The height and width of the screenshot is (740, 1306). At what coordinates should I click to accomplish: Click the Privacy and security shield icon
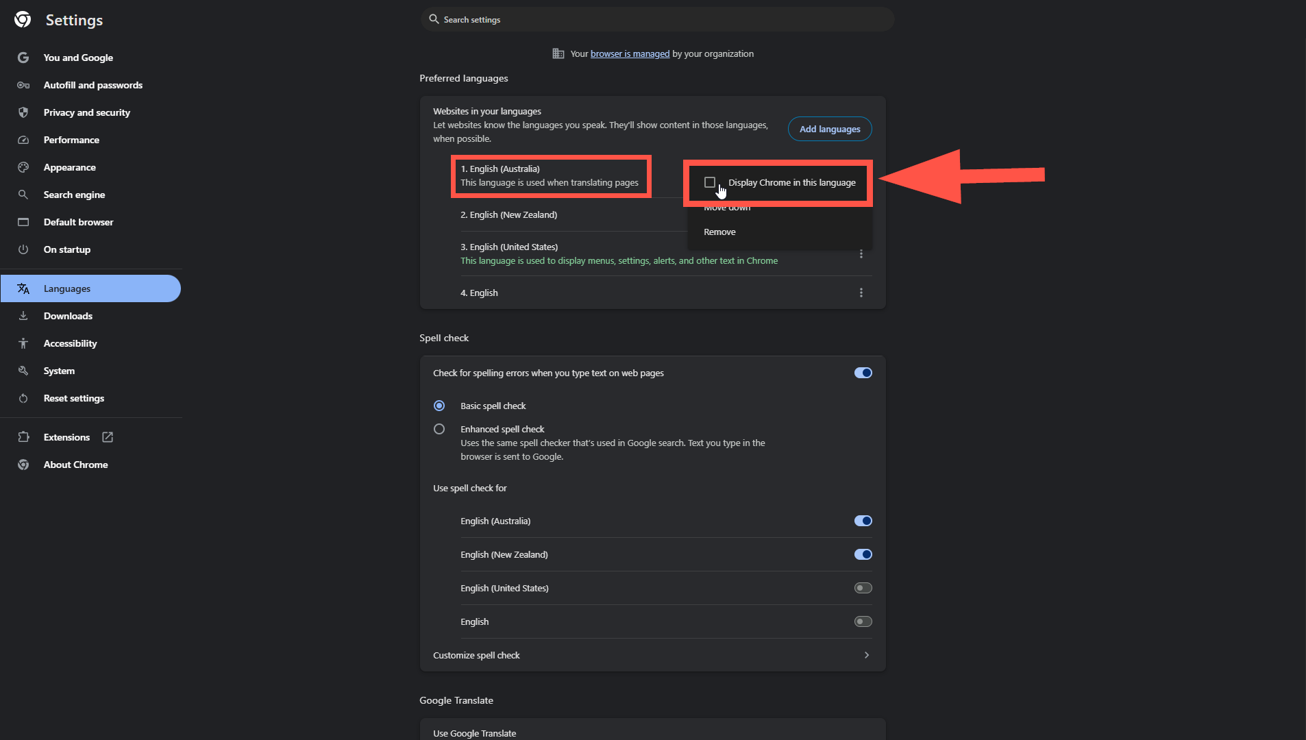point(23,112)
